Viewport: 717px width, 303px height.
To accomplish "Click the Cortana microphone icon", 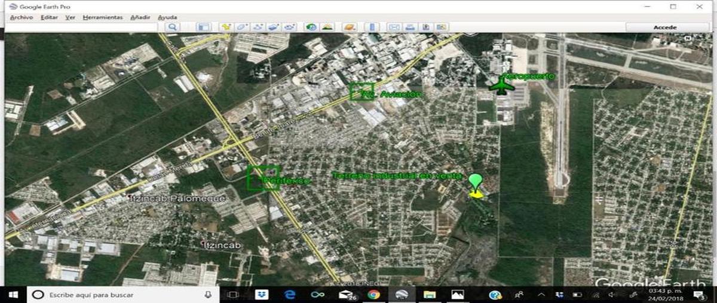I will point(208,295).
